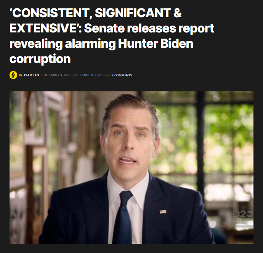Click the yellow lightning bolt author avatar
Viewport: 263px width, 253px height.
(13, 75)
